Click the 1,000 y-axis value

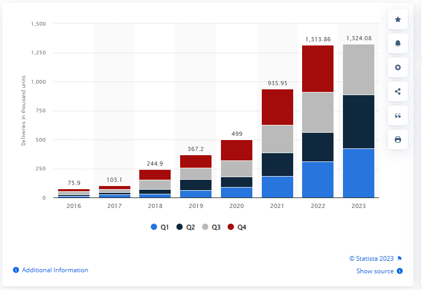pos(39,82)
